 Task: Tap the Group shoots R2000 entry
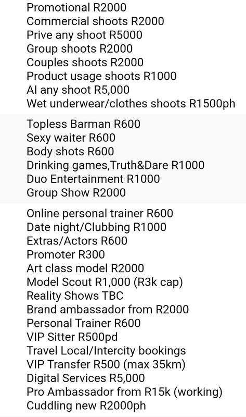click(80, 49)
